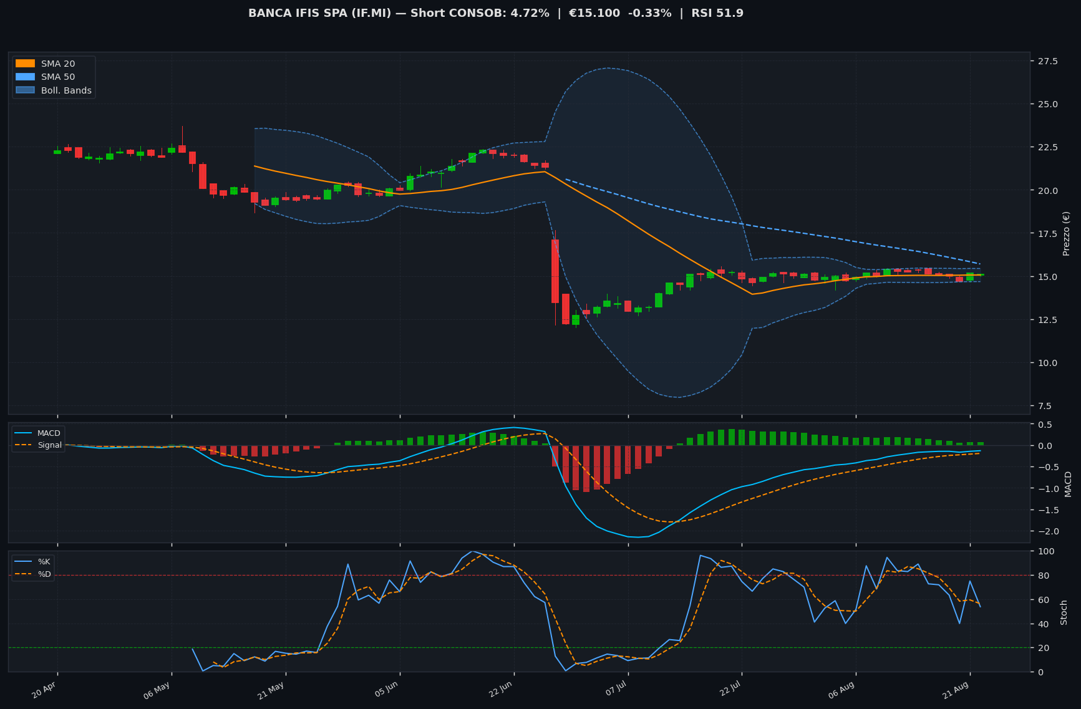Click the %K legend entry

pos(33,562)
